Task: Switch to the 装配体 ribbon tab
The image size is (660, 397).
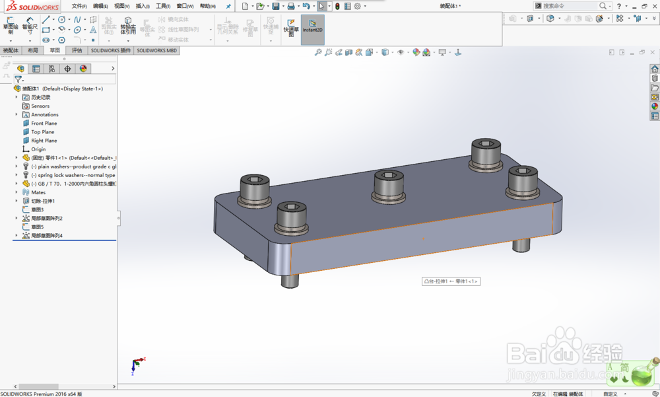Action: pos(11,51)
